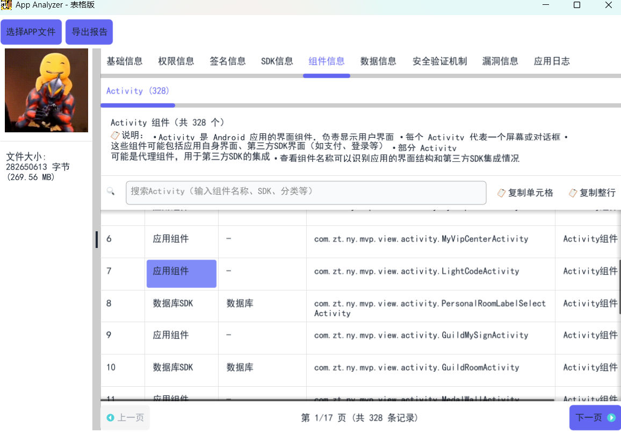Switch to the 数据信息 tab

point(378,61)
